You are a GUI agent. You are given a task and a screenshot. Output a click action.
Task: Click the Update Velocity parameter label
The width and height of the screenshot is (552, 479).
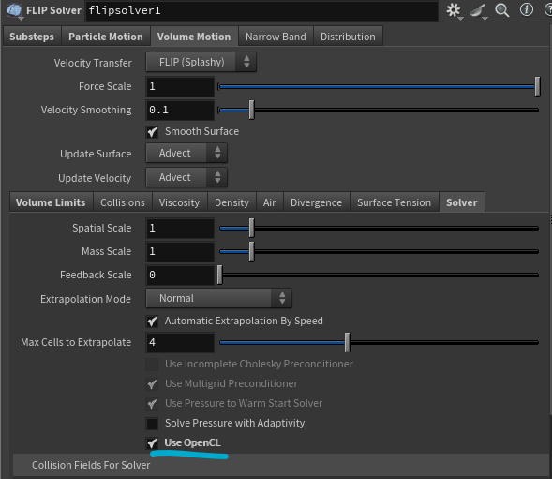[x=95, y=178]
